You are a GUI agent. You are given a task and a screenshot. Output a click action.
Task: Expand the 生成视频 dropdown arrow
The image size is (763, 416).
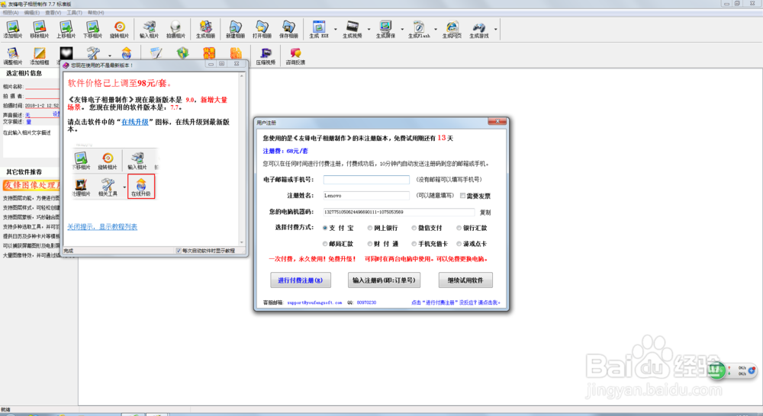point(369,29)
